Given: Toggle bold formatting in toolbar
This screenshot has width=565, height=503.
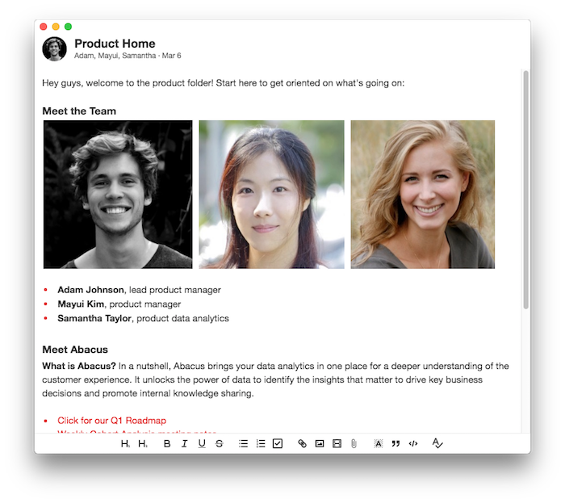Looking at the screenshot, I should pyautogui.click(x=167, y=443).
